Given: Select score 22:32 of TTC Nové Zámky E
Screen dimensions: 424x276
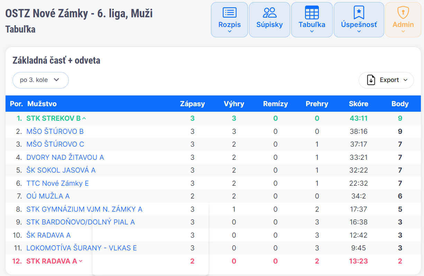Looking at the screenshot, I should [x=359, y=183].
